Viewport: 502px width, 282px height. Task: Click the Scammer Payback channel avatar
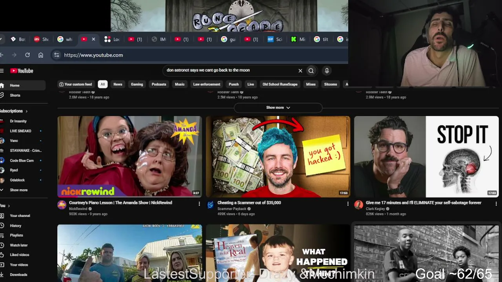coord(211,205)
